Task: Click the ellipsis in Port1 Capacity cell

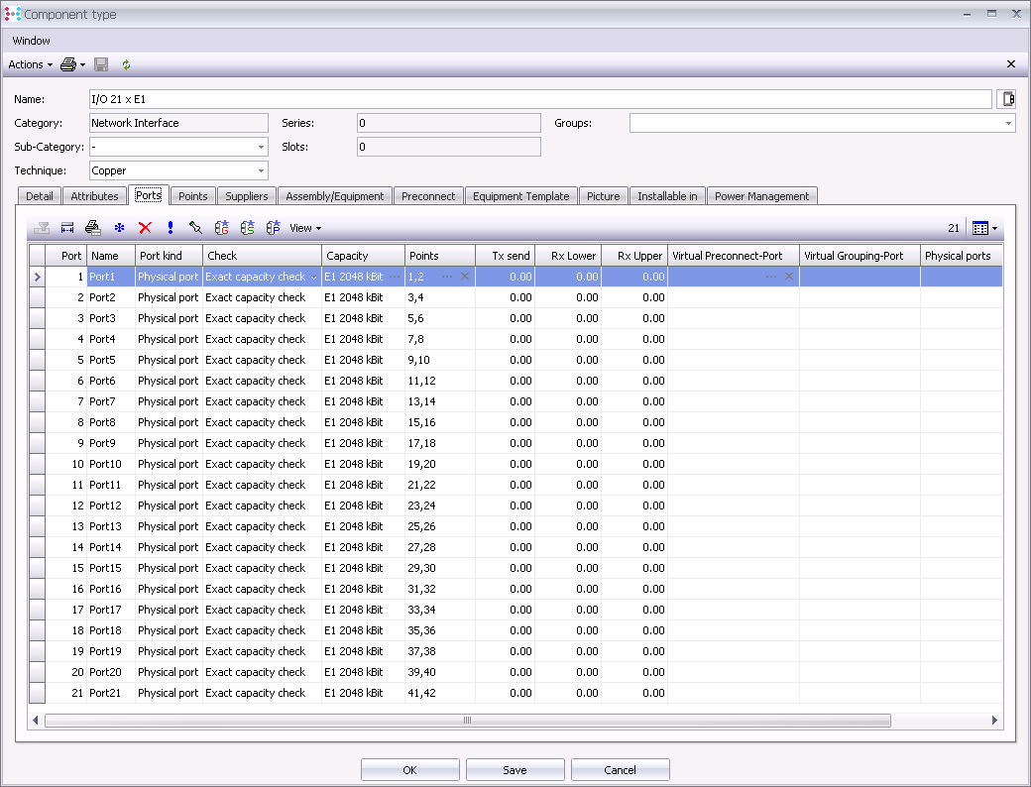Action: click(x=394, y=277)
